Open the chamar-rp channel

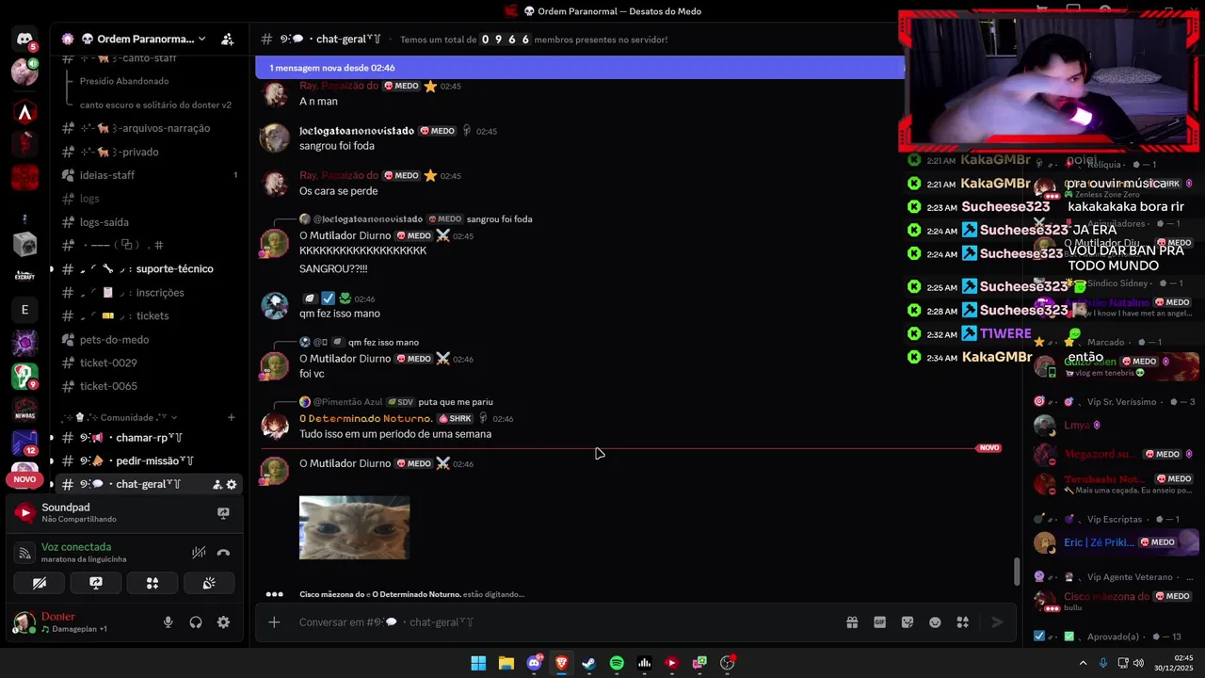click(x=148, y=437)
